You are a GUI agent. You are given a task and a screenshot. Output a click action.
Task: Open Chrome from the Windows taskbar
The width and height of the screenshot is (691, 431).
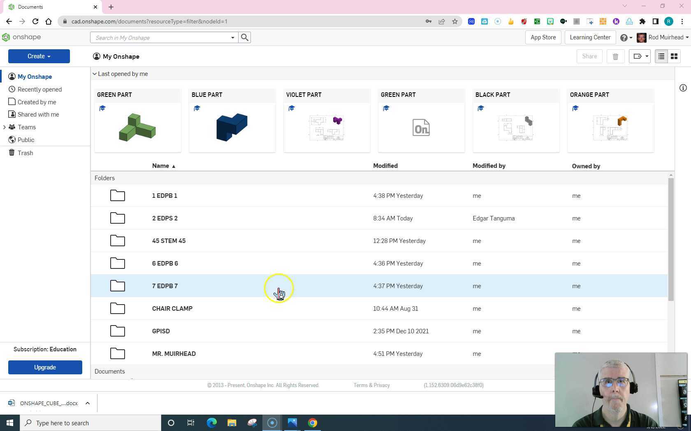313,423
